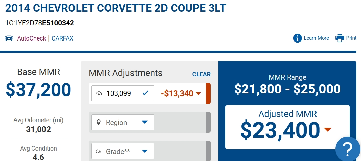
Task: Open the CARFAX report link
Action: [62, 38]
